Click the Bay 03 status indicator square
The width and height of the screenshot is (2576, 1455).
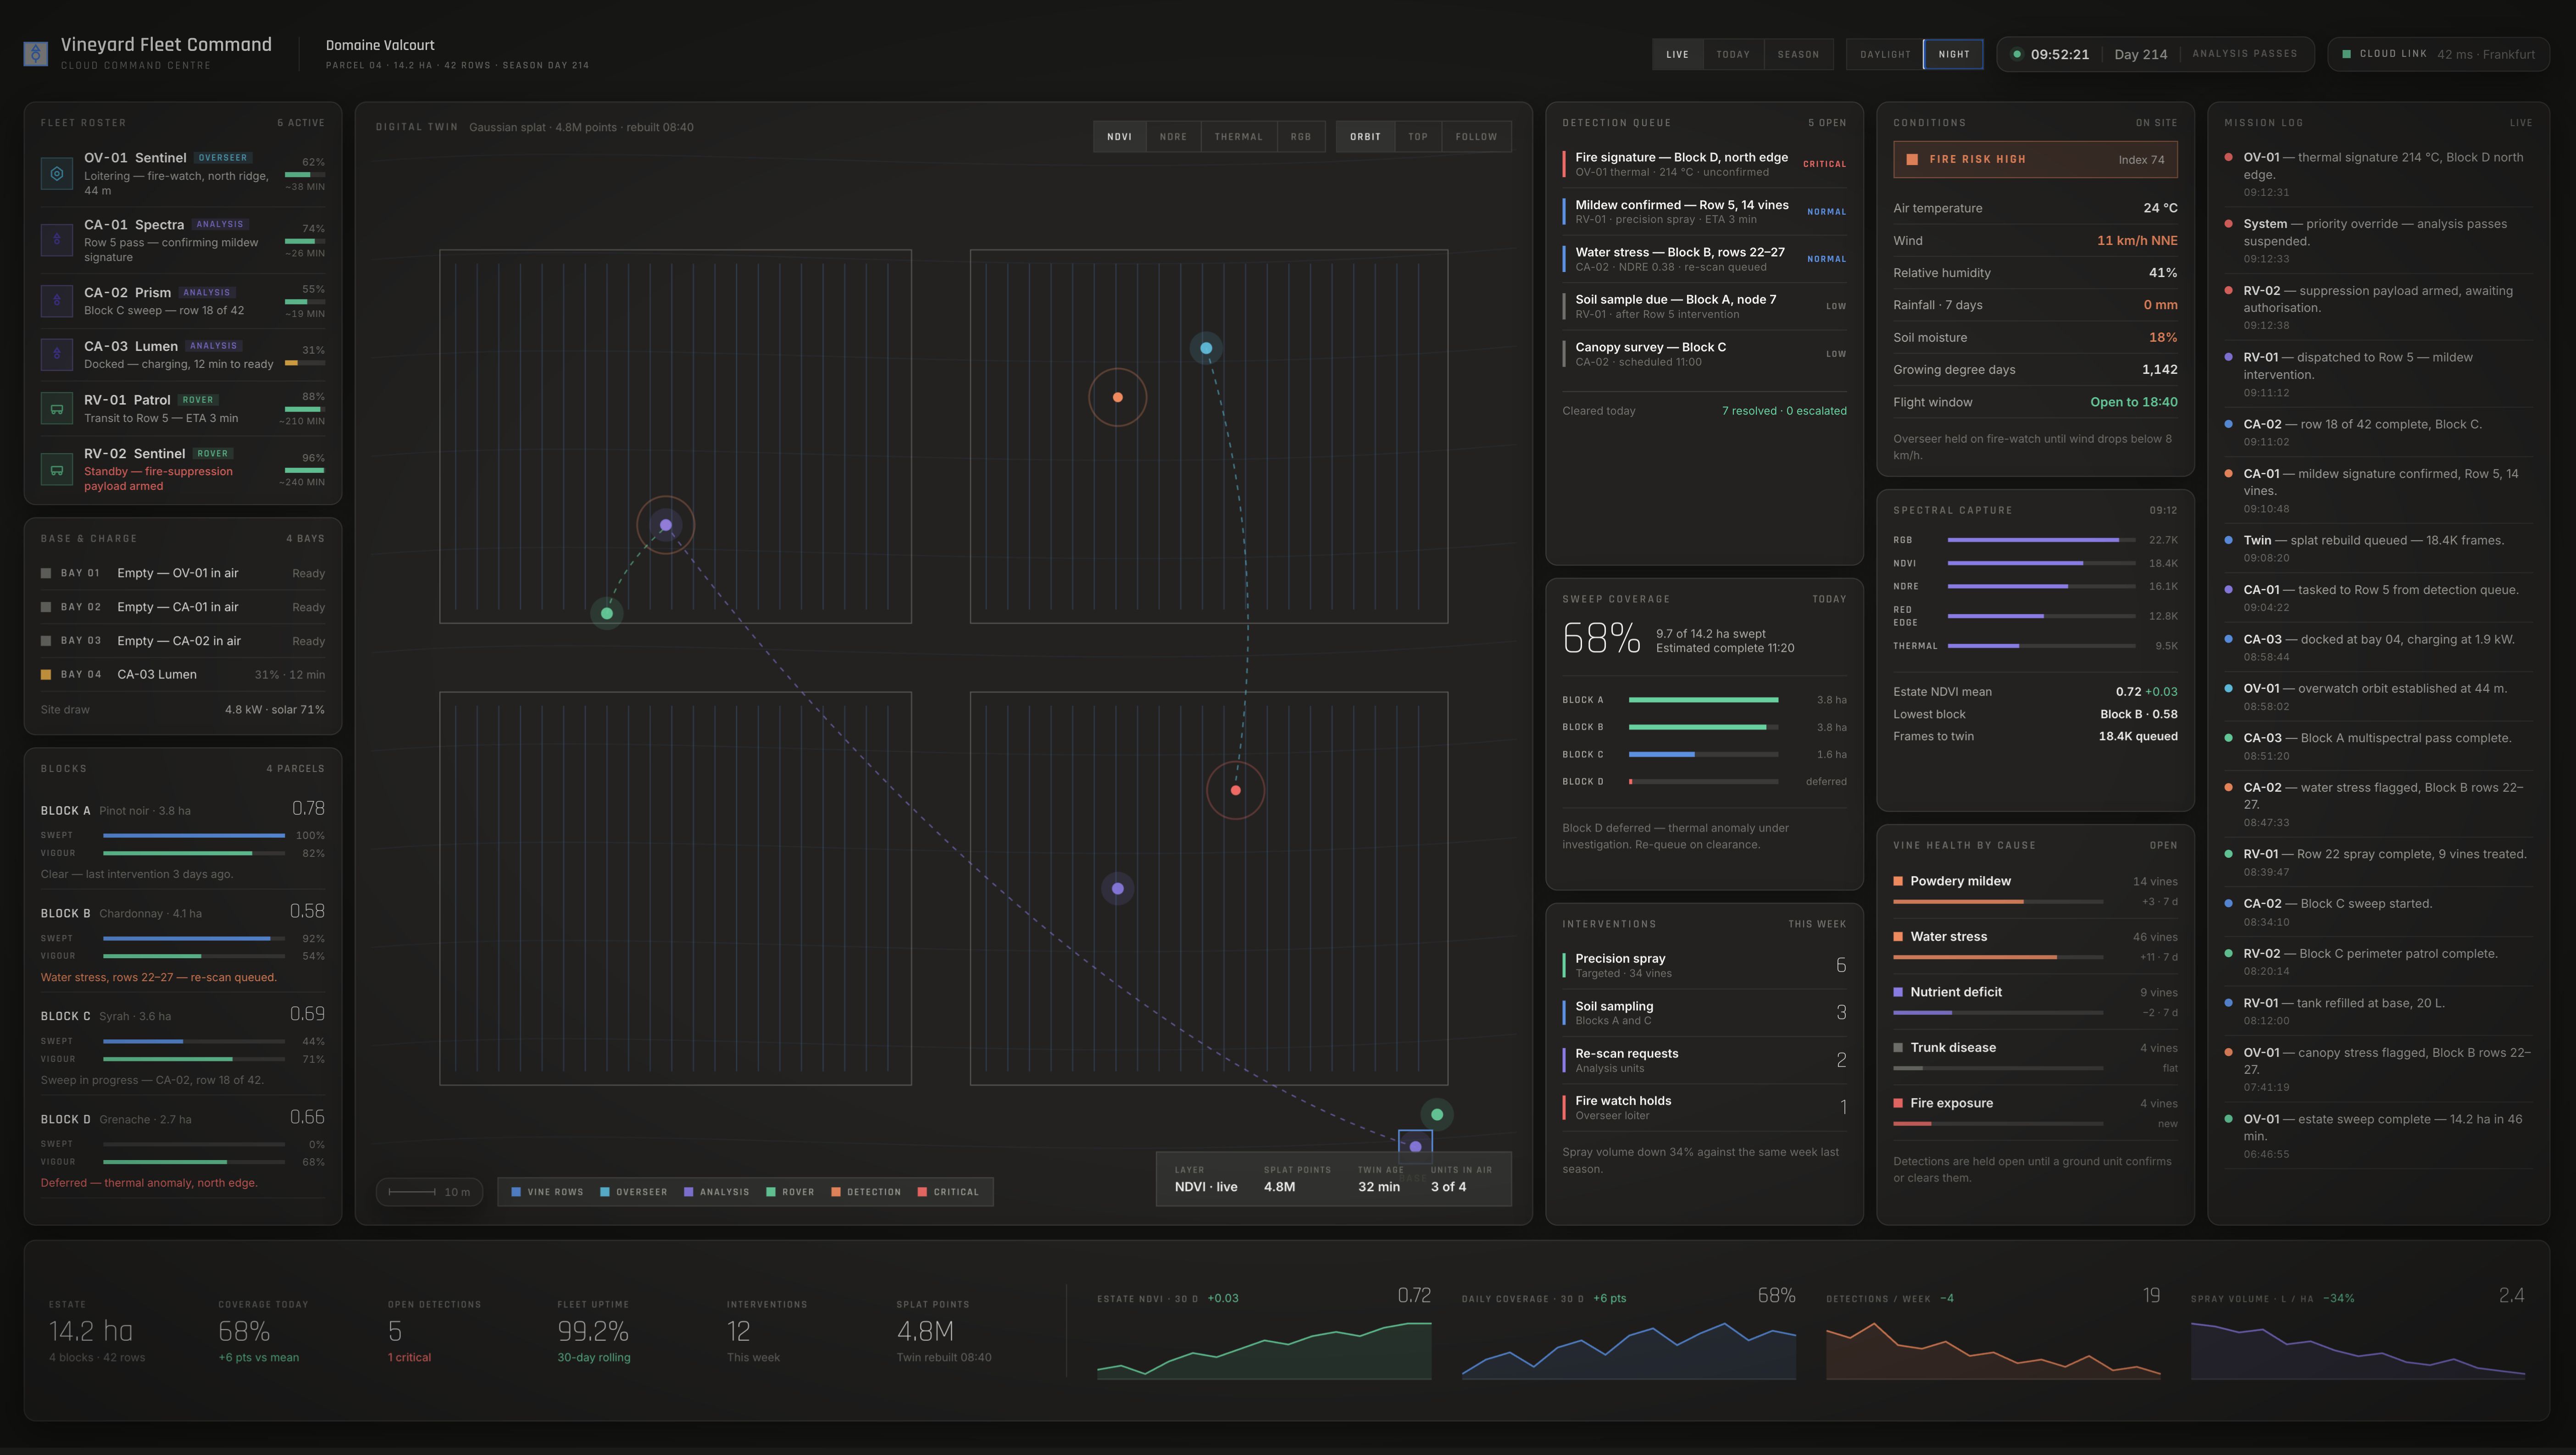pyautogui.click(x=46, y=641)
